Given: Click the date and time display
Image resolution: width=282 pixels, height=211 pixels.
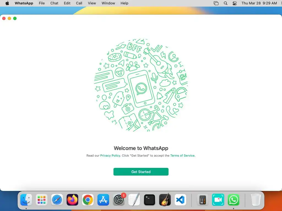Looking at the screenshot, I should [x=259, y=3].
